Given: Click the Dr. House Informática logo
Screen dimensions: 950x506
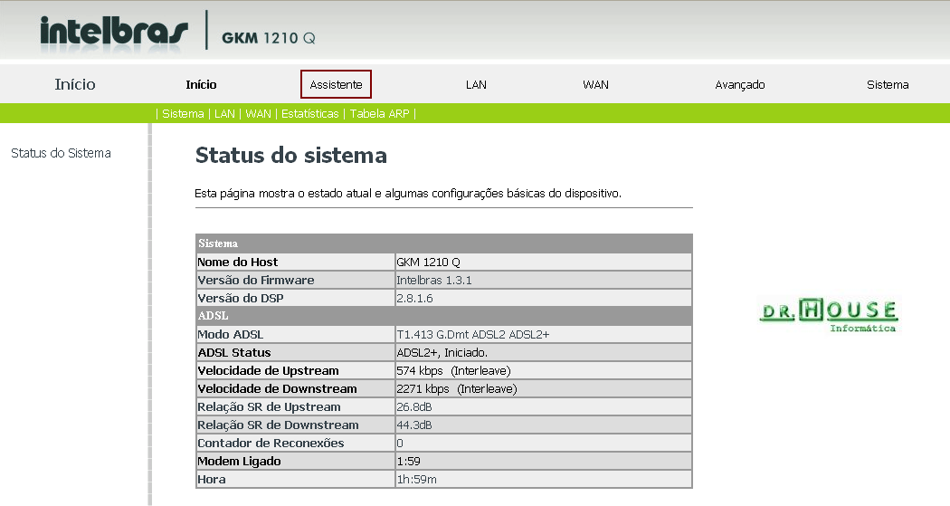Looking at the screenshot, I should coord(829,315).
